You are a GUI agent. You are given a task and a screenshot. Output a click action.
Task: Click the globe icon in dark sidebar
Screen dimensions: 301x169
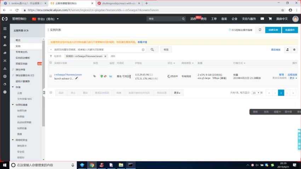click(x=5, y=76)
